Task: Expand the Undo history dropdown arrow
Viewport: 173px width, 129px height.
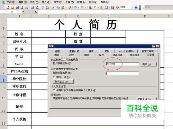Action: point(79,7)
